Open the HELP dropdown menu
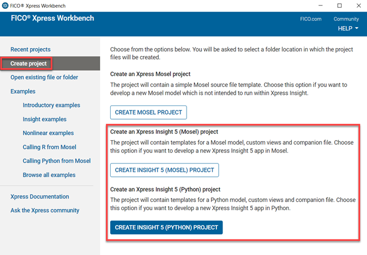Viewport: 367px width, 255px height. (348, 28)
